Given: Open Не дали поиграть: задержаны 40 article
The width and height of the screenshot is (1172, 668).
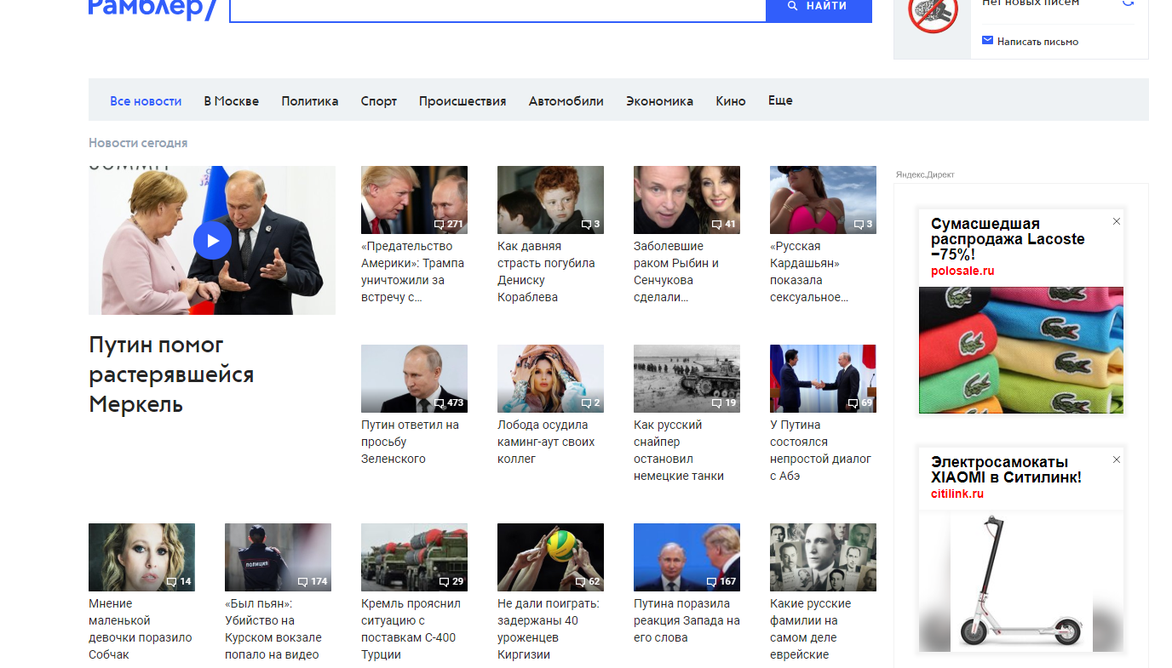Looking at the screenshot, I should pos(549,629).
